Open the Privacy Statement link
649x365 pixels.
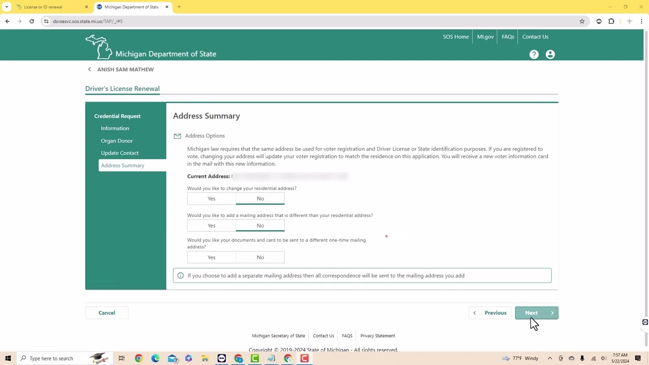378,336
